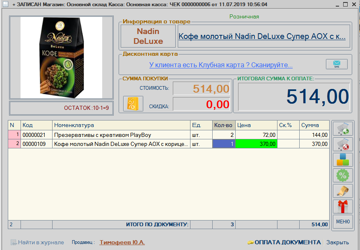
Task: Click the Розничная price type label
Action: (244, 16)
